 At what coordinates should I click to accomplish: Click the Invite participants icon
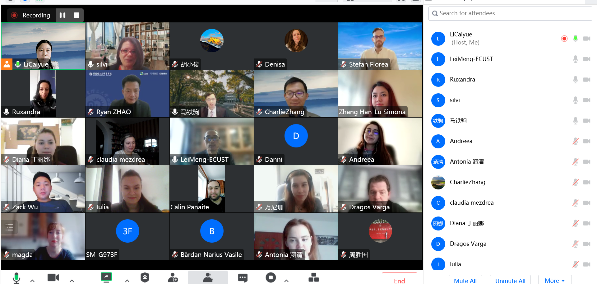[173, 277]
